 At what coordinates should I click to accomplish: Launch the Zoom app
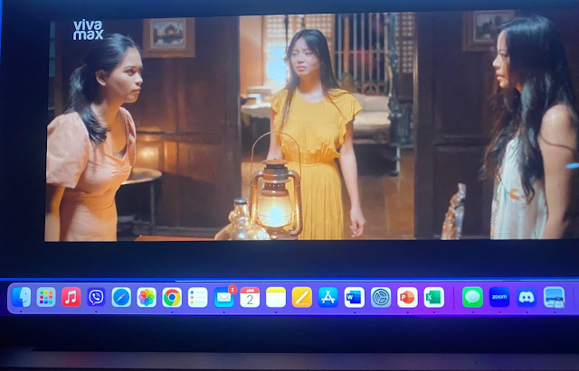pyautogui.click(x=499, y=297)
